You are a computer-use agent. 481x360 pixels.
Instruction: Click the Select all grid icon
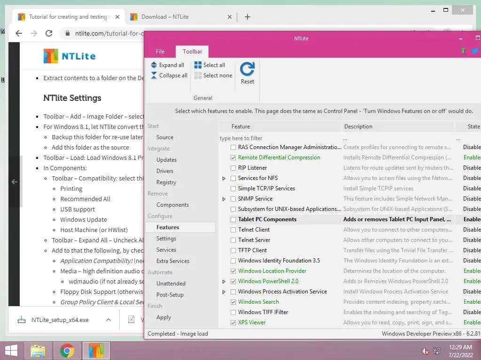198,65
